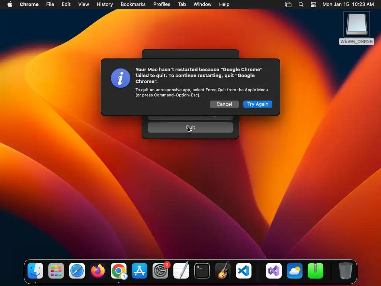
Task: Open Launchpad in the Dock
Action: [56, 271]
